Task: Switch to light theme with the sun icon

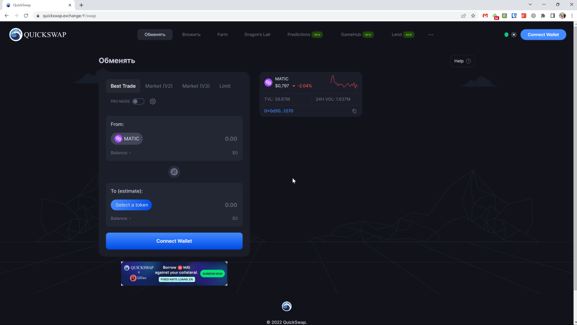Action: [514, 35]
